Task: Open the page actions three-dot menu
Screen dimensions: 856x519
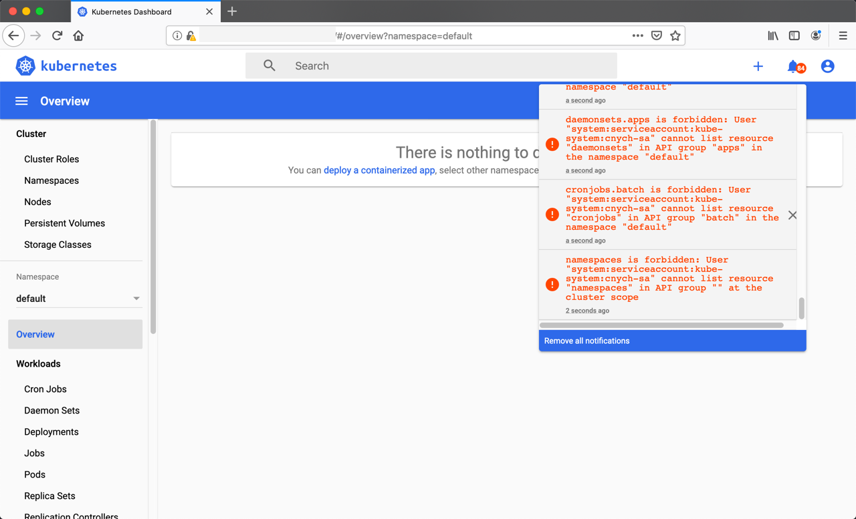Action: (x=637, y=36)
